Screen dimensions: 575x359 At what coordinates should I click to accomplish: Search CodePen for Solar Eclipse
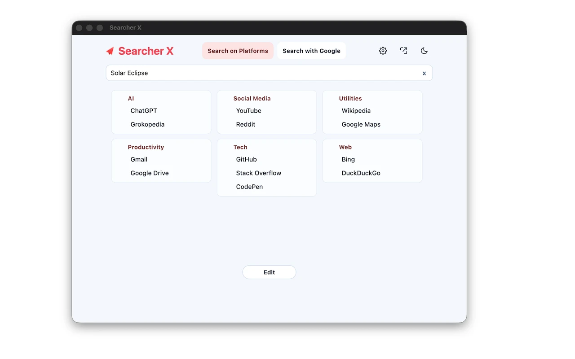pyautogui.click(x=249, y=187)
